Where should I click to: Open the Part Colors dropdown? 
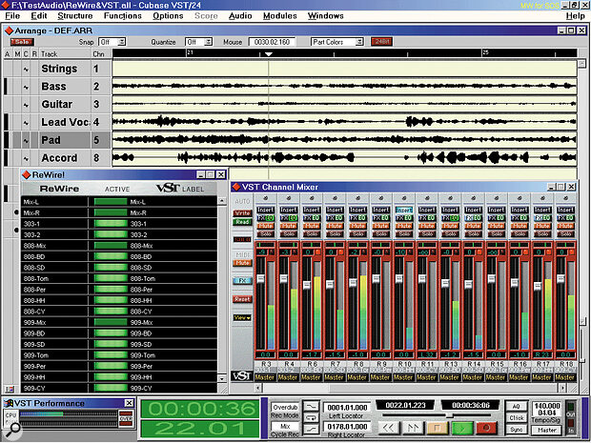point(336,42)
